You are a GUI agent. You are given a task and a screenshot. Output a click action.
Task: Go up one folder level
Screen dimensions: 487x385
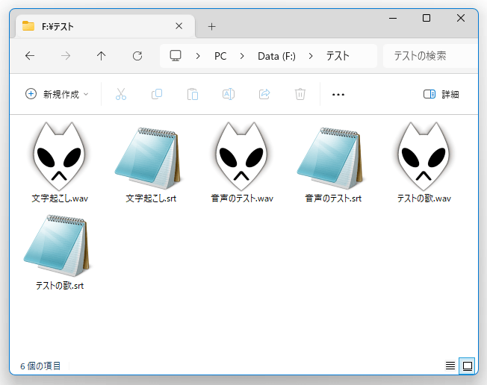102,56
